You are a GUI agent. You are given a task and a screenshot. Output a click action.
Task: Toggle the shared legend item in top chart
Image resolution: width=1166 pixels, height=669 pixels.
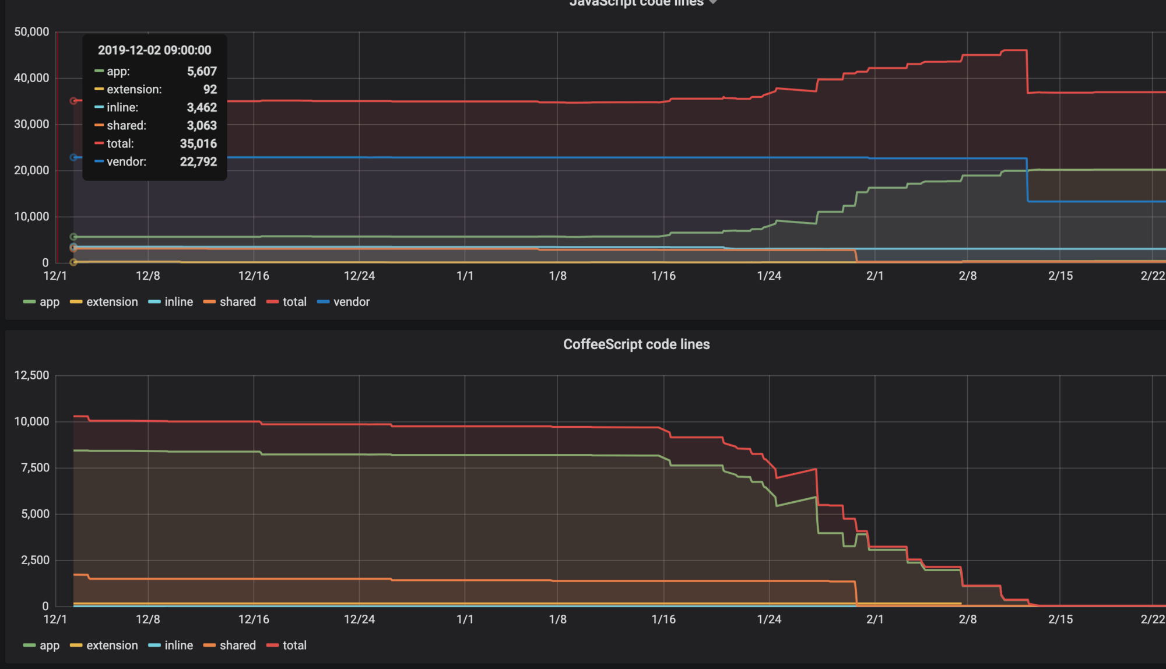[x=238, y=302]
